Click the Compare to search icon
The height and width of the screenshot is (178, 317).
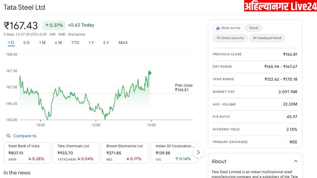pyautogui.click(x=8, y=136)
